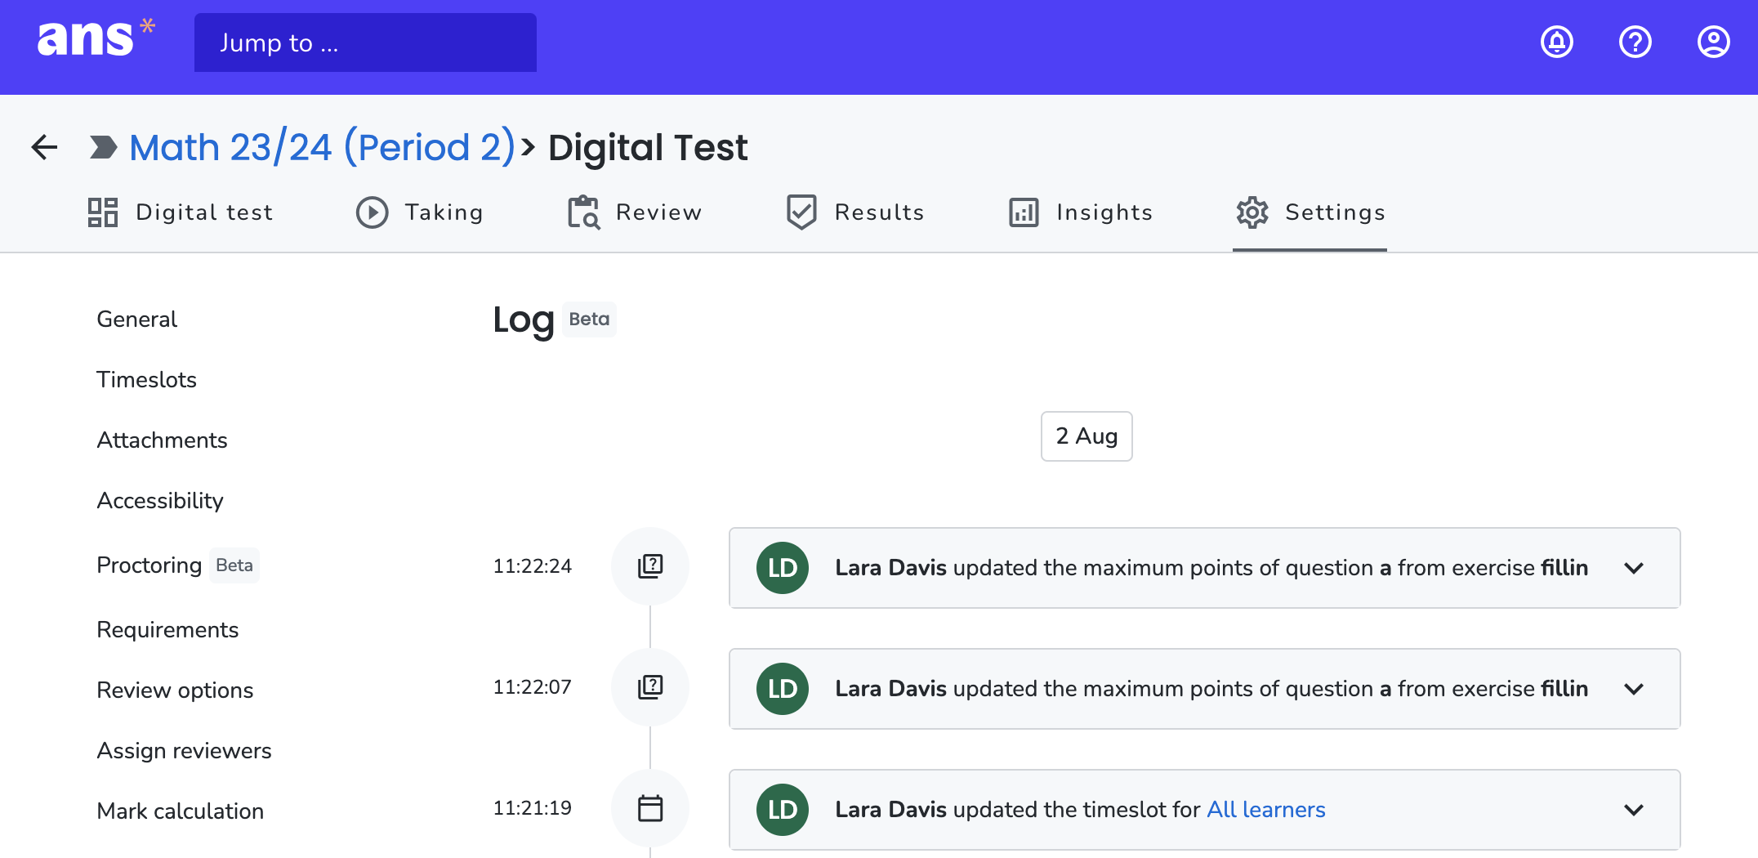Click the Insights bar chart icon
This screenshot has width=1758, height=858.
[x=1024, y=212]
